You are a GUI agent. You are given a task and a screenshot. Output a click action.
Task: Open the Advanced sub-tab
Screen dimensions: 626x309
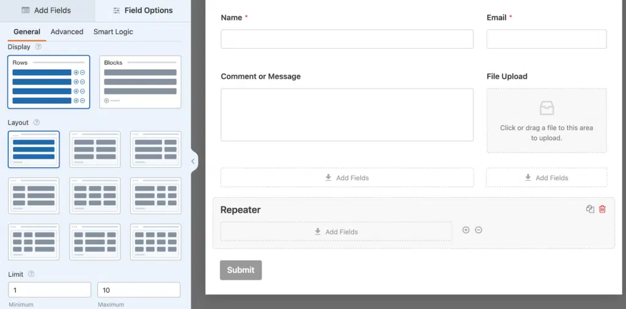tap(67, 32)
